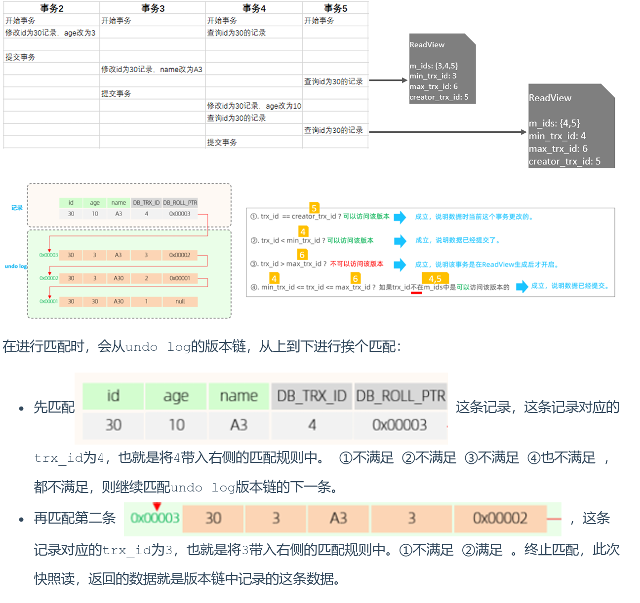640x603 pixels.
Task: Select the bullet text 再匹配第二条
Action: (75, 518)
